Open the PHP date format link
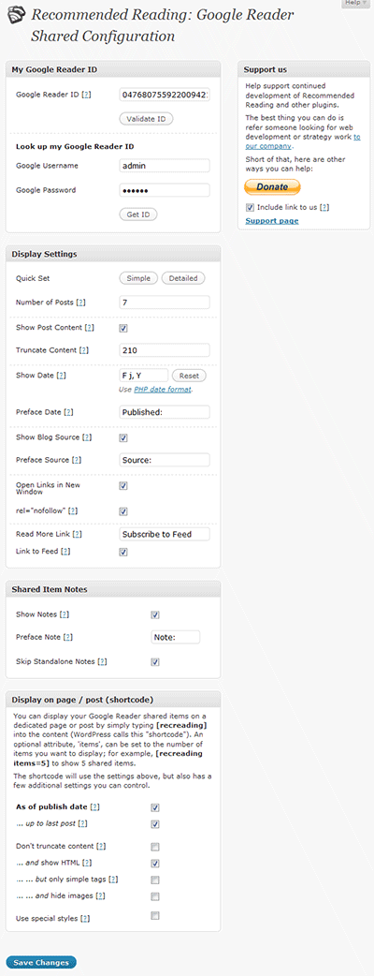Image resolution: width=374 pixels, height=976 pixels. click(x=163, y=390)
